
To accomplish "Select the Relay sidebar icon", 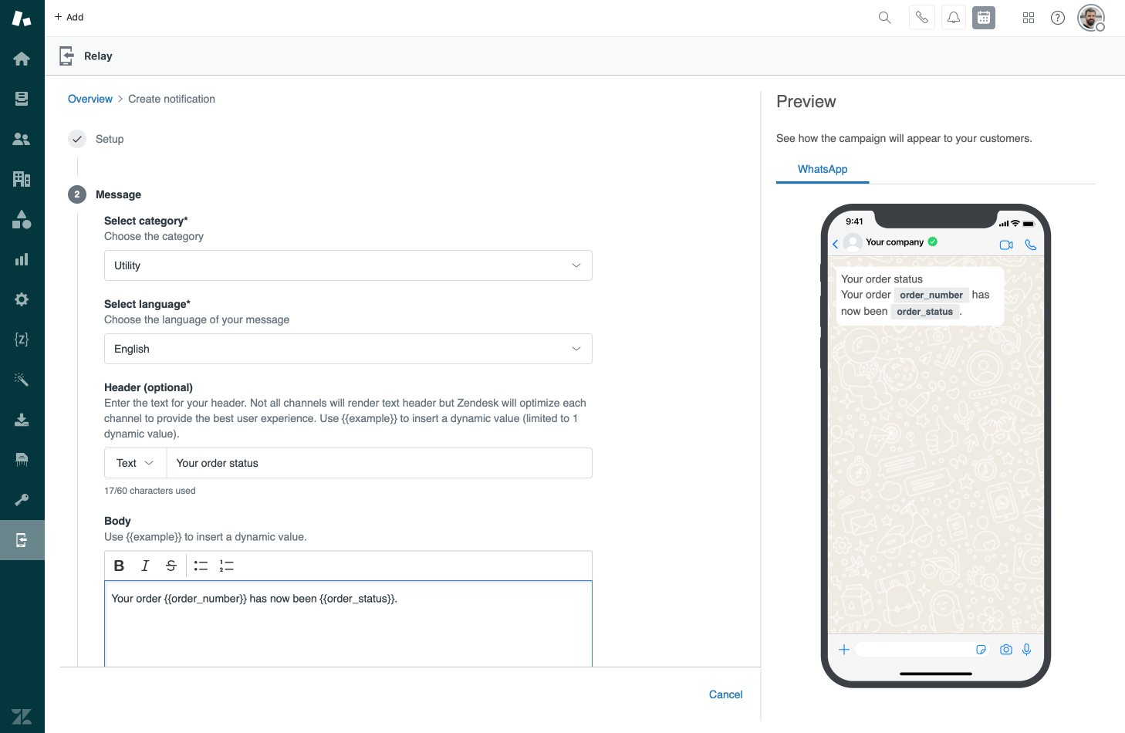I will 22,540.
